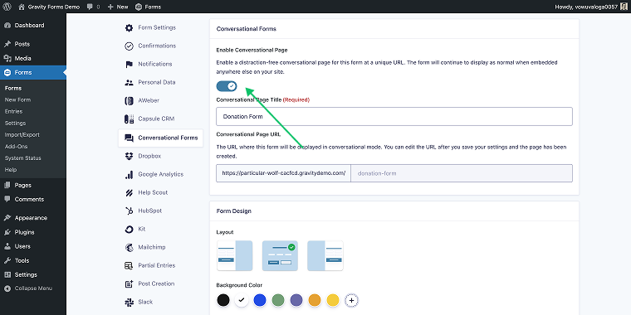Choose the purple background color swatch
The height and width of the screenshot is (315, 631).
(x=296, y=300)
